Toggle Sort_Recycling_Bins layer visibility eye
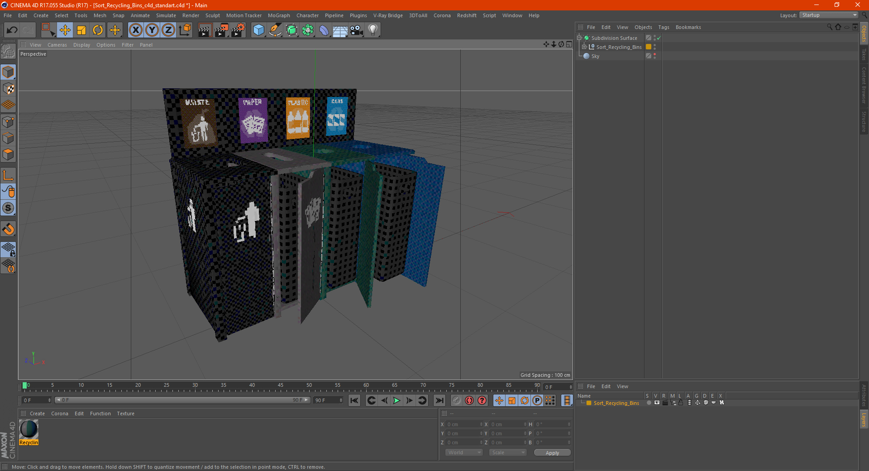 [x=657, y=403]
